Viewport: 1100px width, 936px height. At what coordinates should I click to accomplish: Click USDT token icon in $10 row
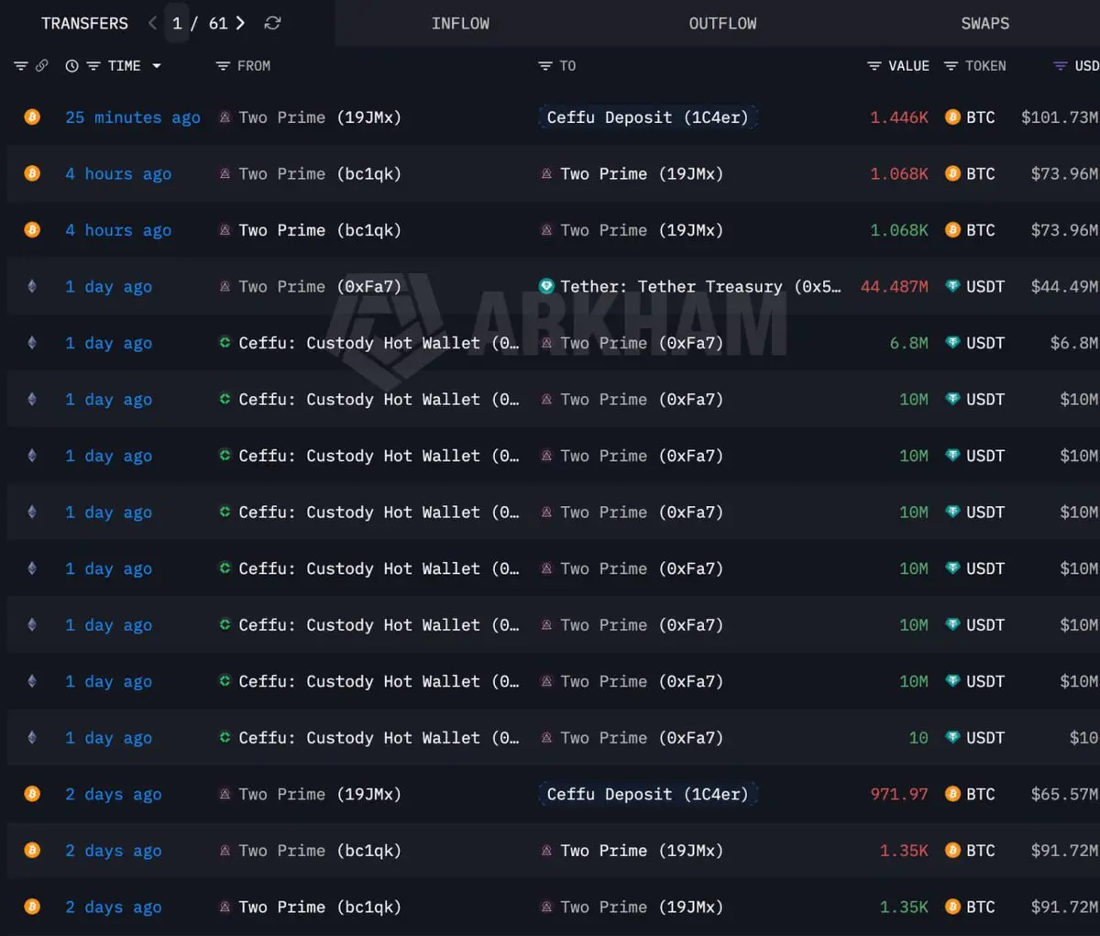(952, 738)
